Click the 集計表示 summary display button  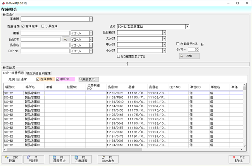[86, 79]
